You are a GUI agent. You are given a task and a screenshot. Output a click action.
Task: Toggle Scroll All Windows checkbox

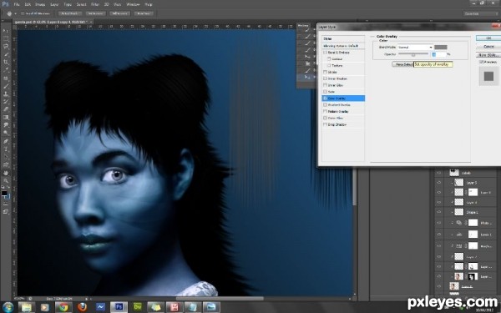click(x=23, y=13)
